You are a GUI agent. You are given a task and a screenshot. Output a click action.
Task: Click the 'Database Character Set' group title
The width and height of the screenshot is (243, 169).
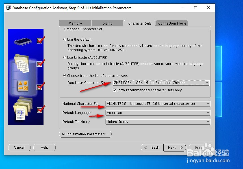(83, 29)
